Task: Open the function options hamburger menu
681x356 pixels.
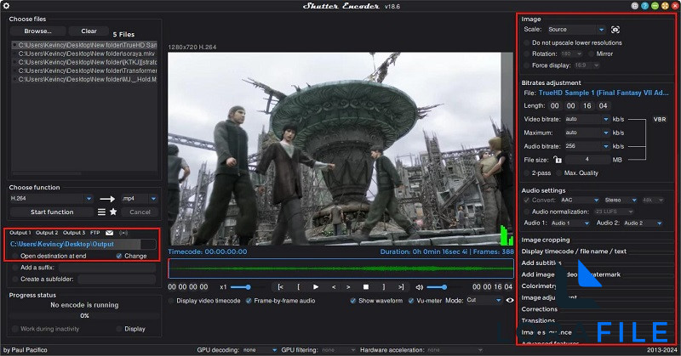Action: click(101, 212)
